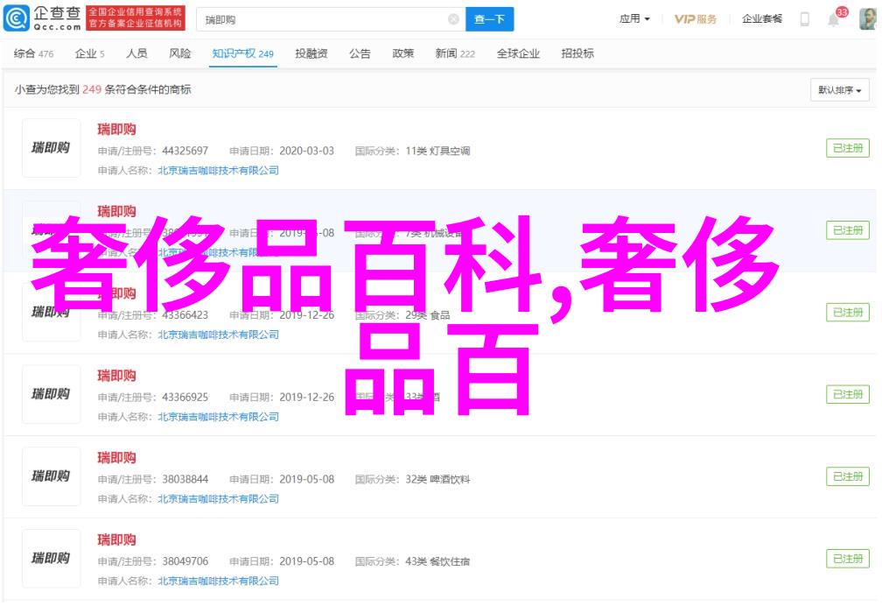Switch to the 人员 tab
The height and width of the screenshot is (606, 882).
coord(136,53)
